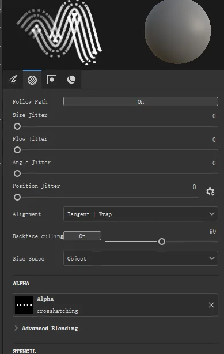Click the crosshatching alpha thumbnail

(24, 305)
